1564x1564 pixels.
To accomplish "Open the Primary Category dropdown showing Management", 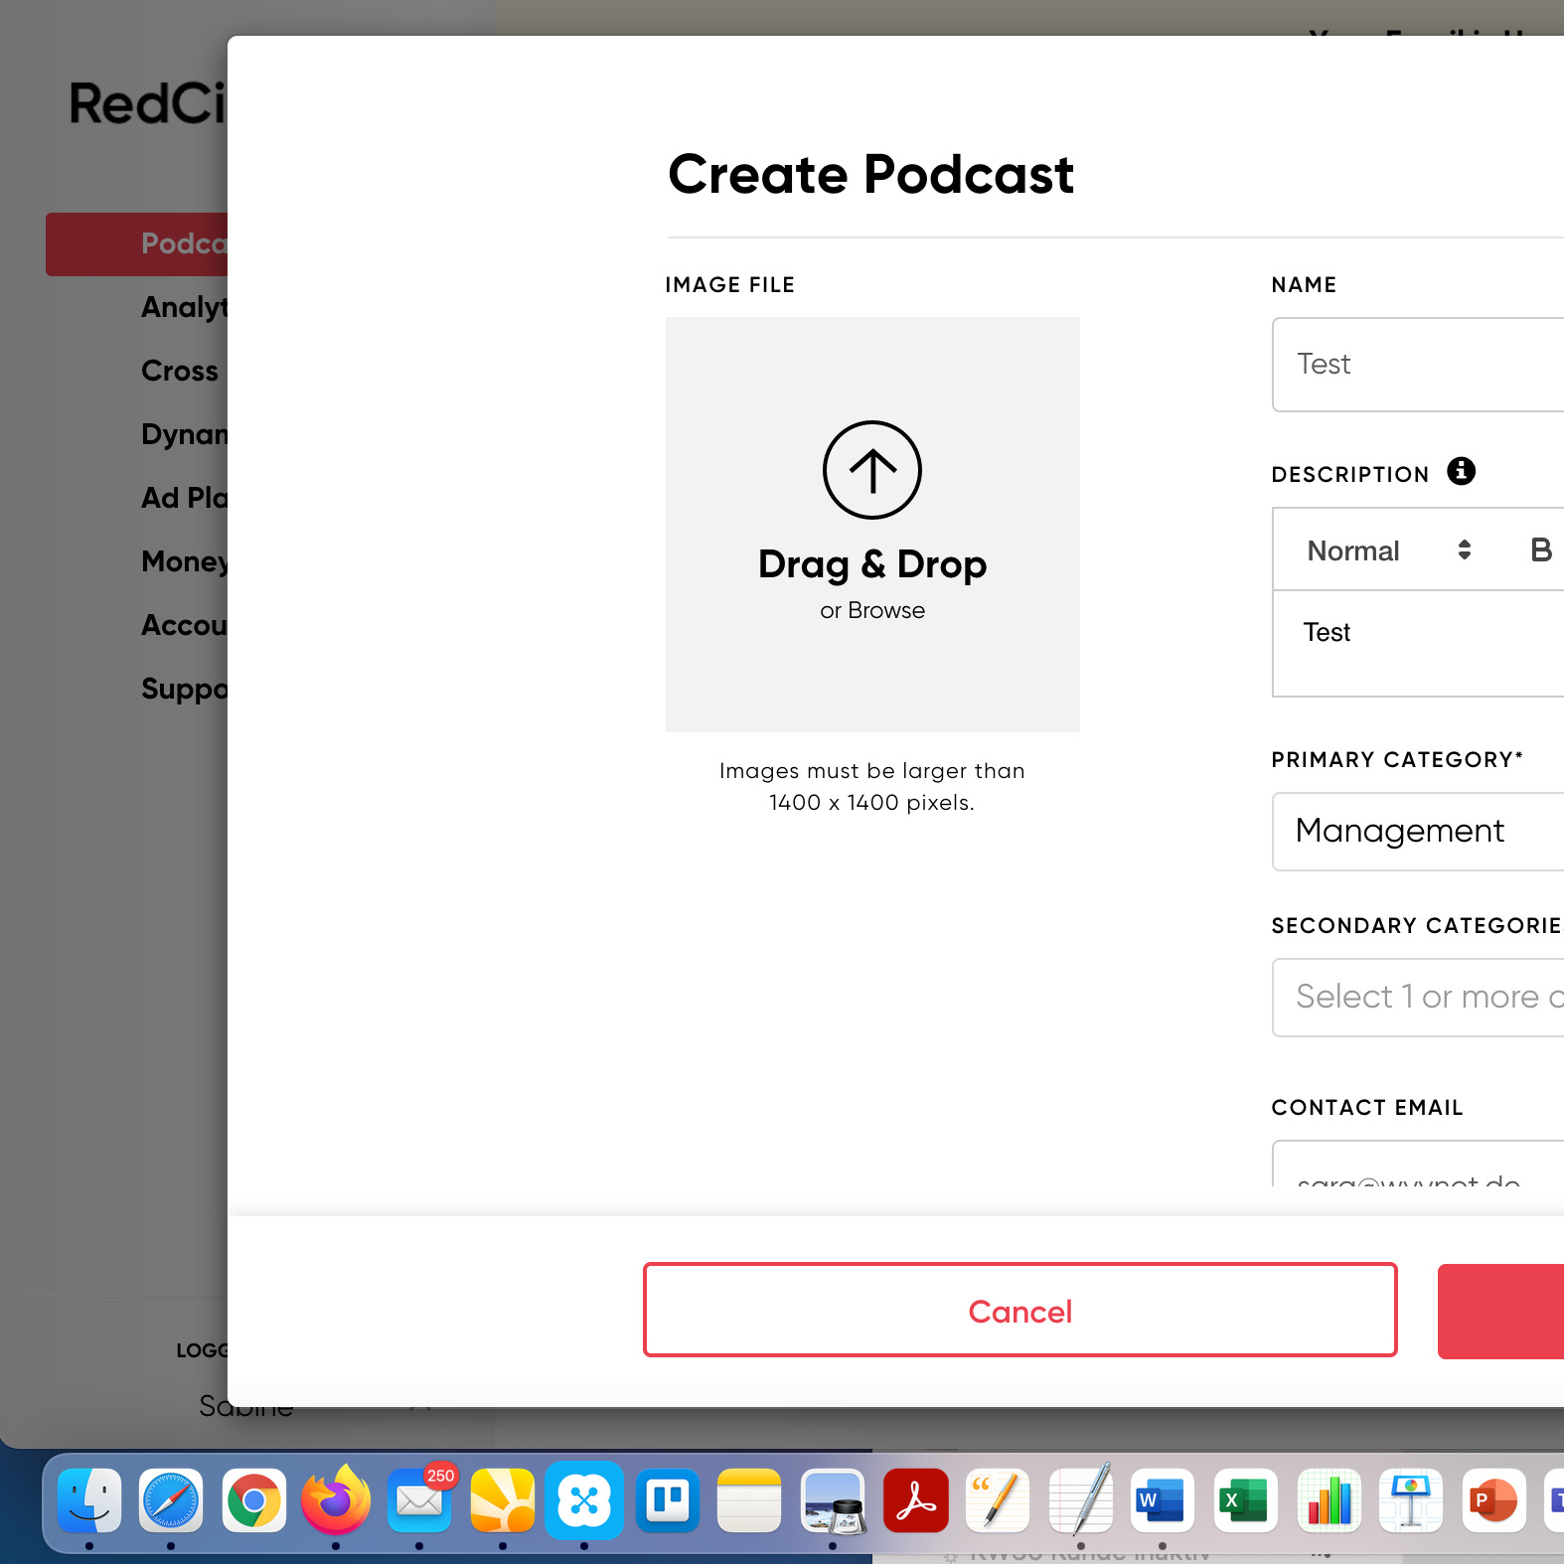I will coord(1418,831).
